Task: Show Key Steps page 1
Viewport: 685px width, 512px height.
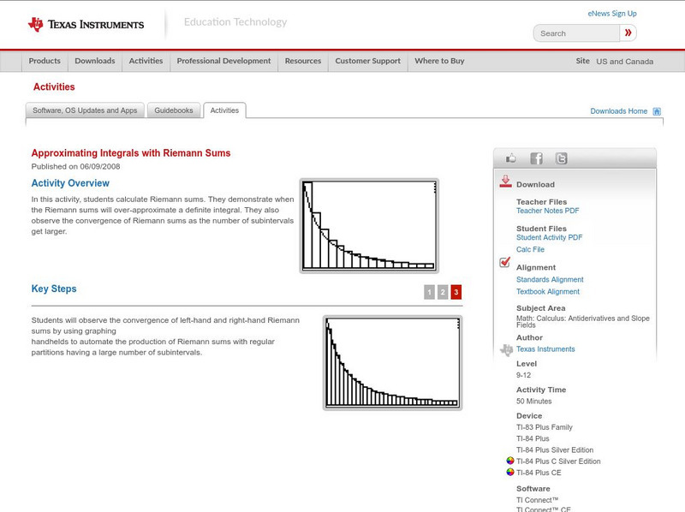Action: (430, 292)
